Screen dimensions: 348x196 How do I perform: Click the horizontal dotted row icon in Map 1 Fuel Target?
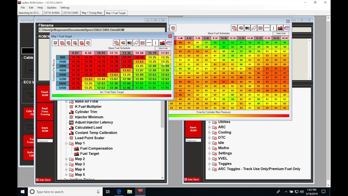click(149, 43)
